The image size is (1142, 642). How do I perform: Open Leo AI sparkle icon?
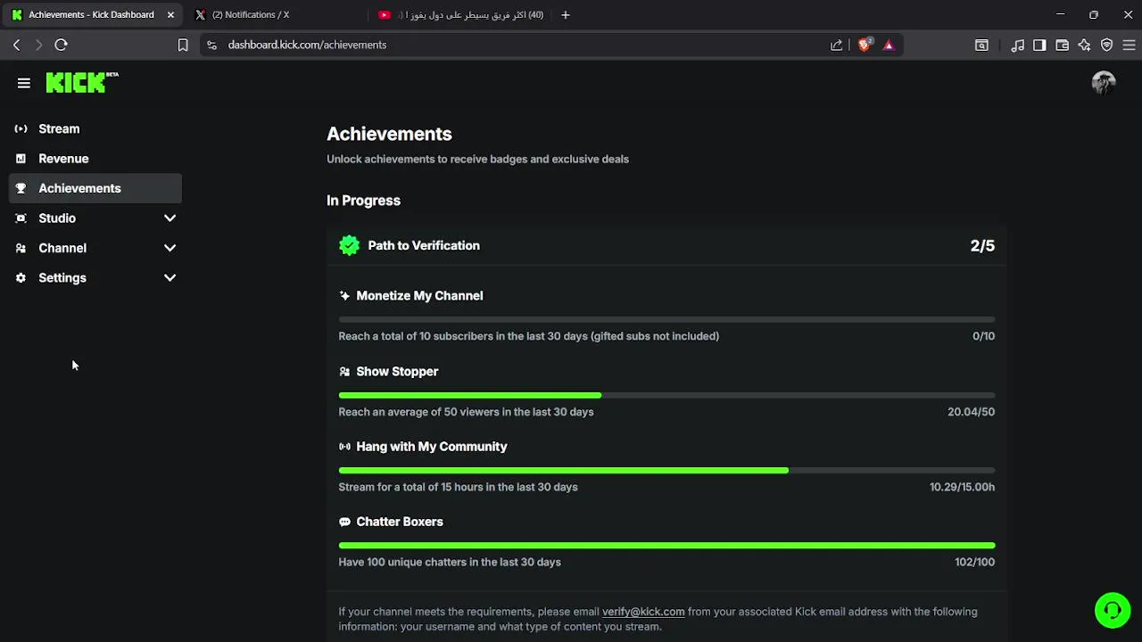pyautogui.click(x=1084, y=45)
